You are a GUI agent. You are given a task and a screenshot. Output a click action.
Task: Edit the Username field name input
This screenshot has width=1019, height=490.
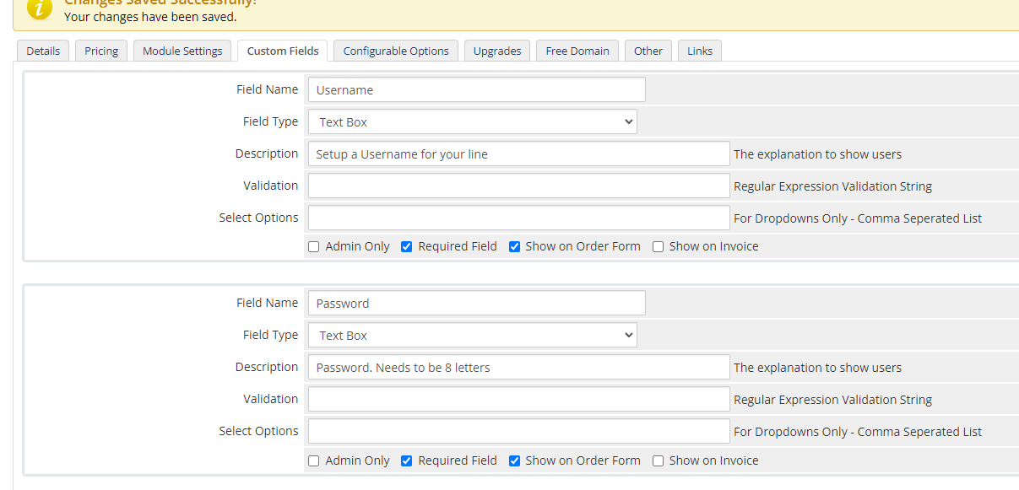click(476, 90)
